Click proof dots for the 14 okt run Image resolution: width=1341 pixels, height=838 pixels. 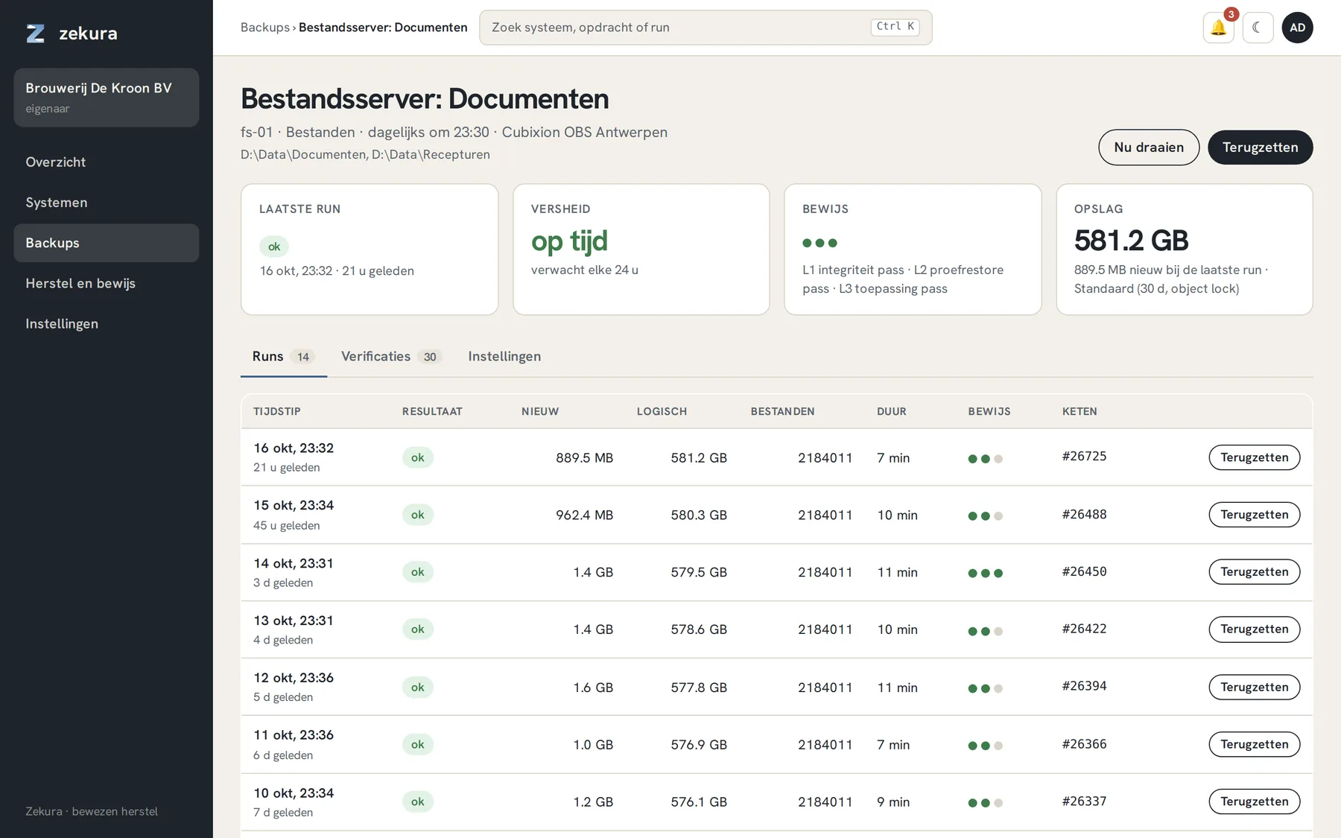tap(985, 573)
